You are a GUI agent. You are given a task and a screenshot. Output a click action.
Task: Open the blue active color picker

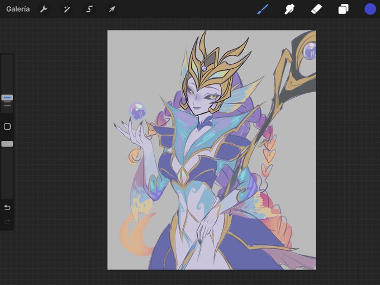(x=370, y=9)
